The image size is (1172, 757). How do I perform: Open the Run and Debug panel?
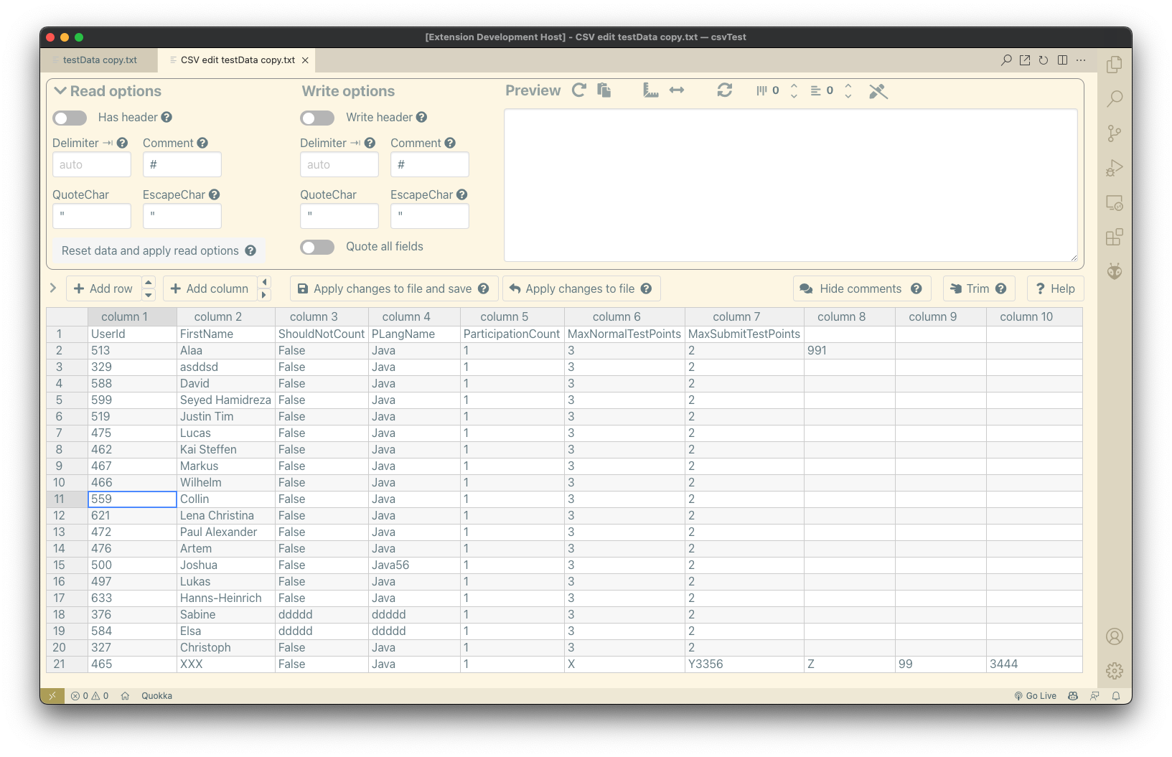click(x=1115, y=168)
